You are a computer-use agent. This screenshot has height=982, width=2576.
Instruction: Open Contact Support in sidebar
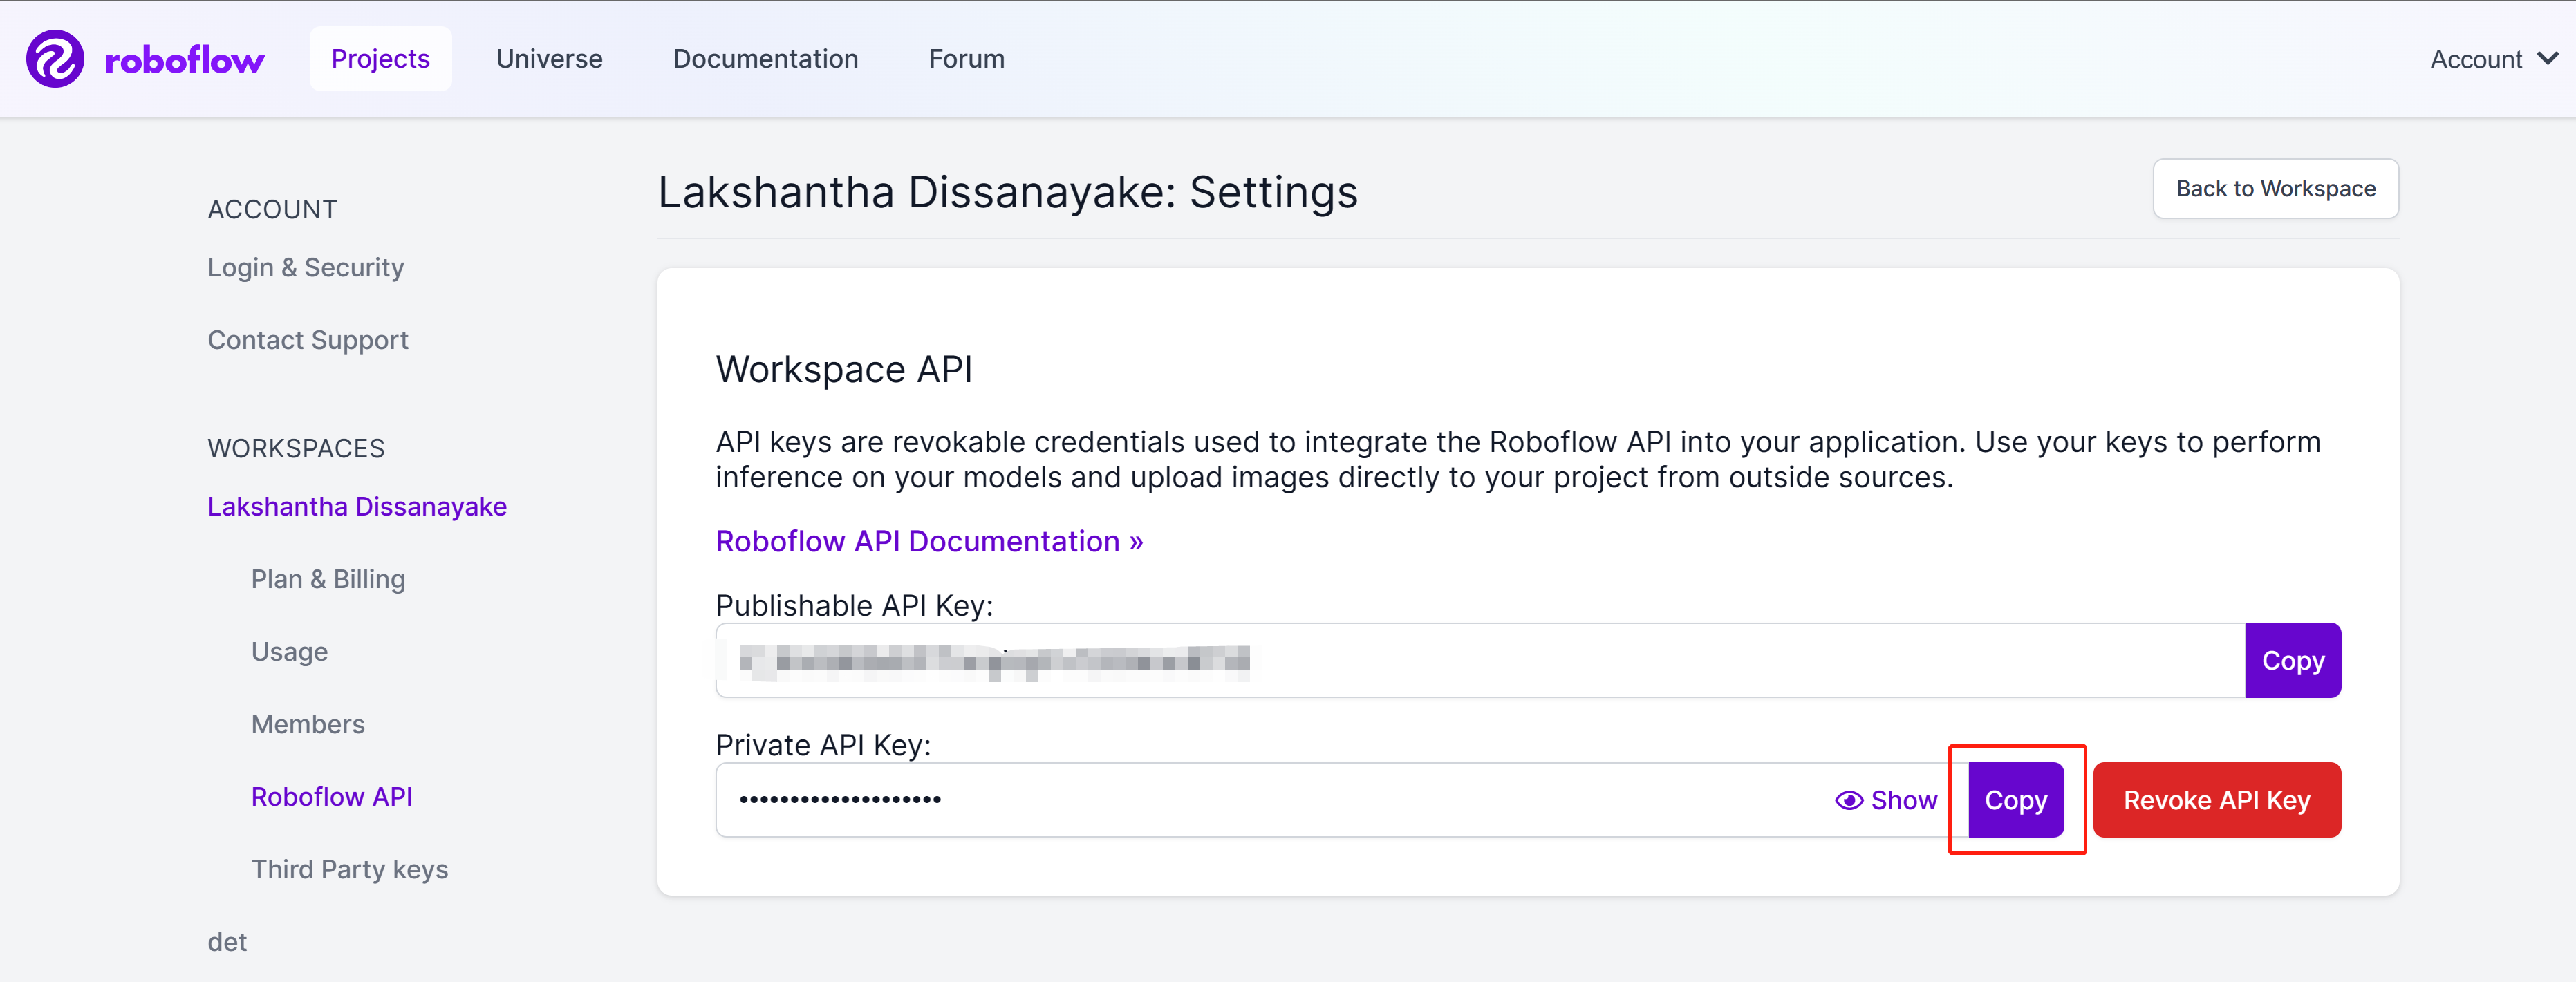(x=308, y=340)
